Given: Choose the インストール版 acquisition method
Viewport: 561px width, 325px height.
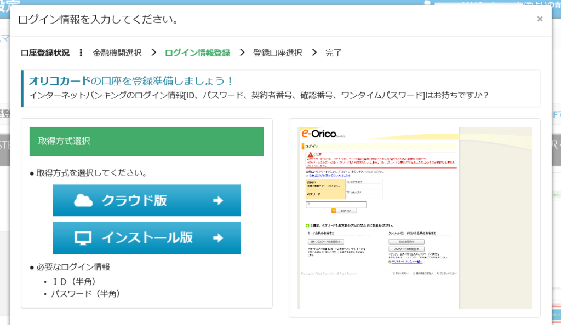Looking at the screenshot, I should point(147,238).
